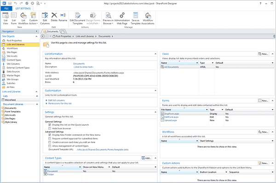Enable Allow management of content types
This screenshot has height=183, width=276.
pyautogui.click(x=50, y=146)
